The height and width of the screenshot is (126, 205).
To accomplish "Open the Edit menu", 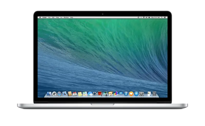I will coord(53,17).
